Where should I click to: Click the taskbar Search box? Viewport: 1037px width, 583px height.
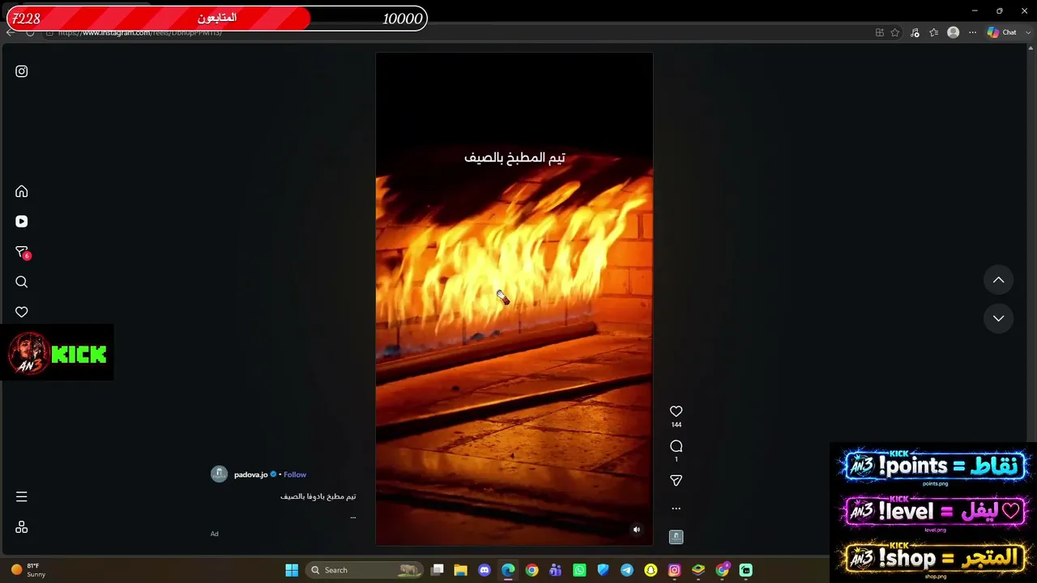click(365, 570)
